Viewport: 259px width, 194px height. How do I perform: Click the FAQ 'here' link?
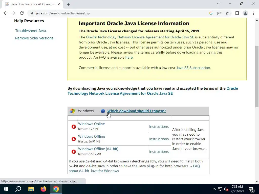tap(129, 57)
